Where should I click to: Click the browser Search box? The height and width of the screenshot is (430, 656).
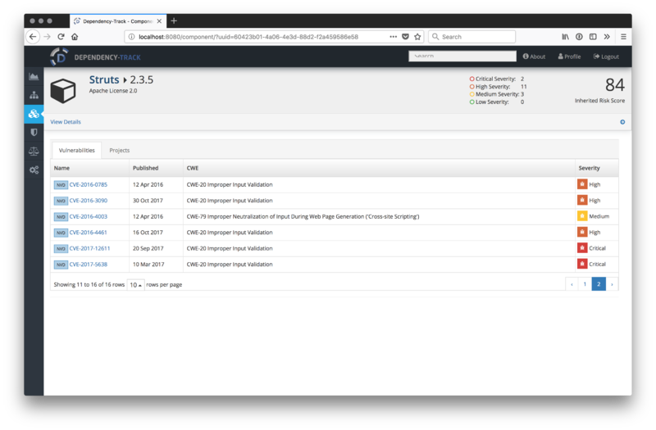(472, 37)
